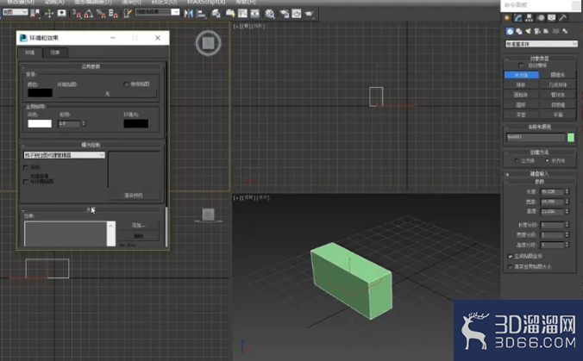Click the Sphere primitive button
The height and width of the screenshot is (361, 583).
pos(521,84)
